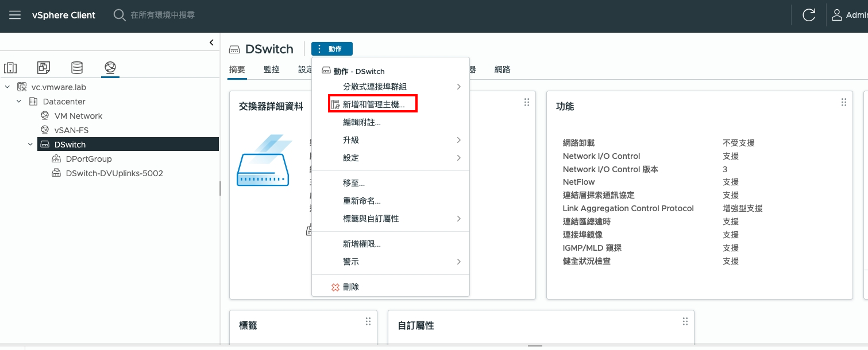Click the DPortGroup port group icon
Image resolution: width=868 pixels, height=350 pixels.
click(x=56, y=159)
